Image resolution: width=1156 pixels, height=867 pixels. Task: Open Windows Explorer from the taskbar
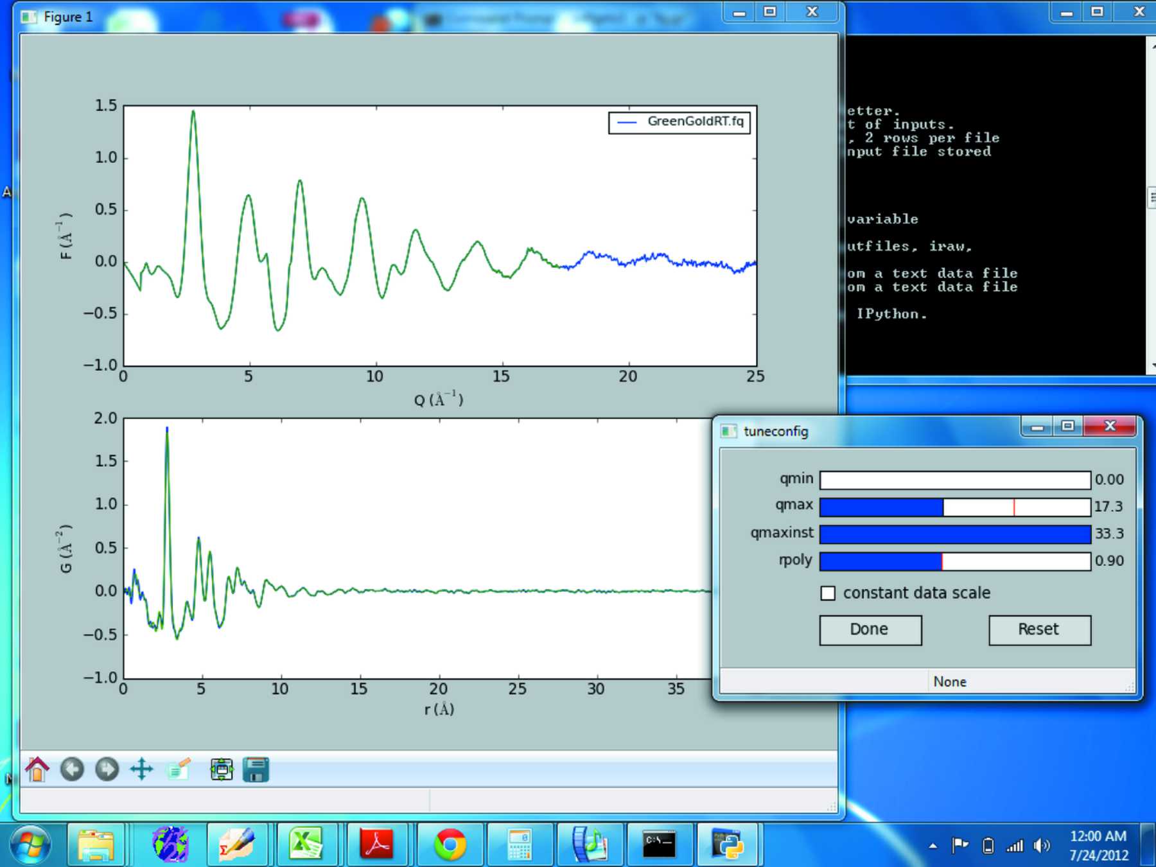click(96, 845)
